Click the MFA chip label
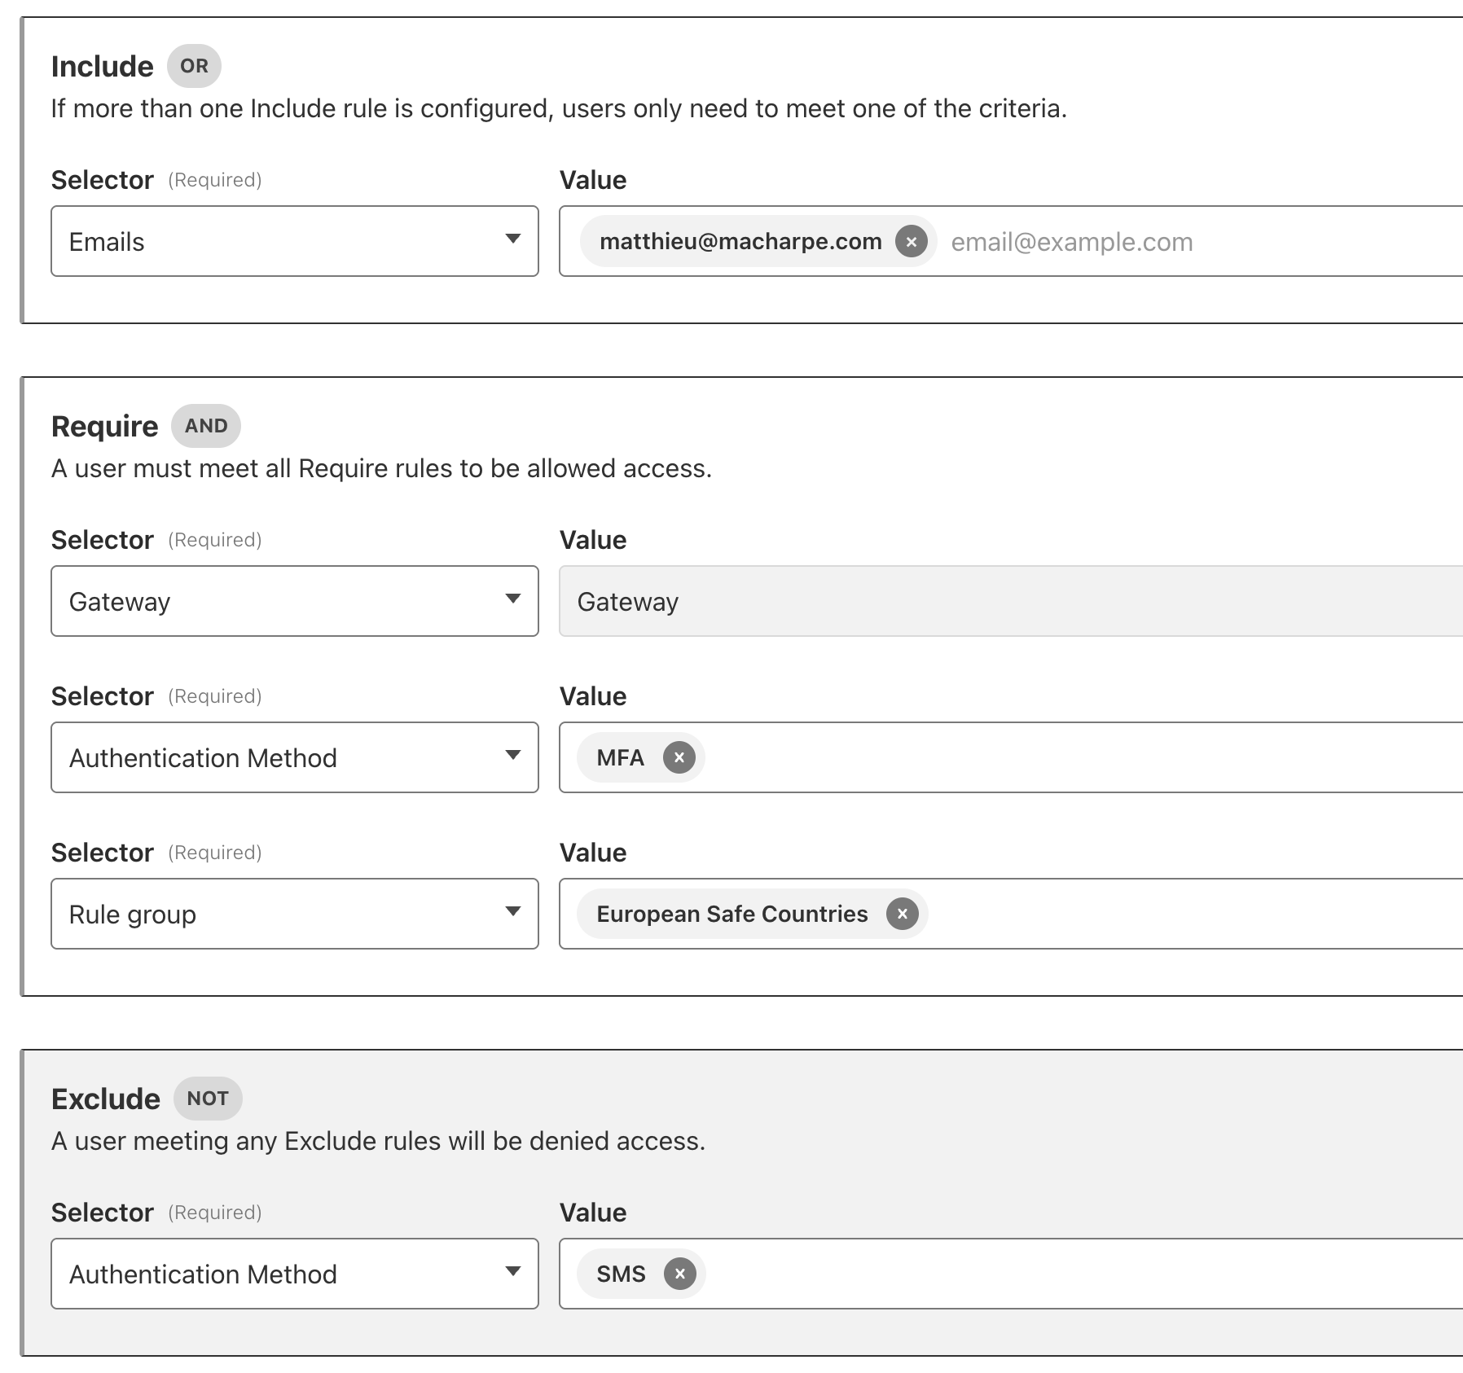Viewport: 1463px width, 1373px height. [x=620, y=757]
